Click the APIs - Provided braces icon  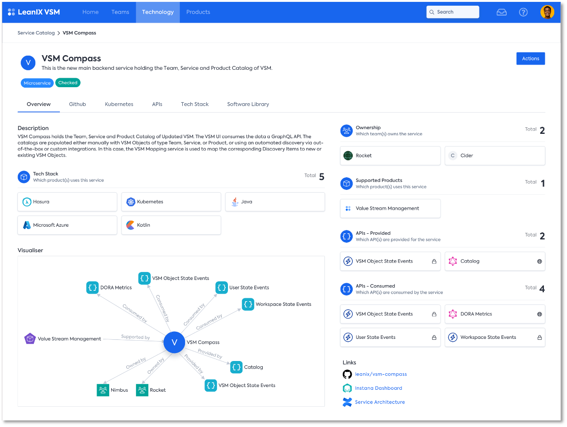(x=347, y=236)
